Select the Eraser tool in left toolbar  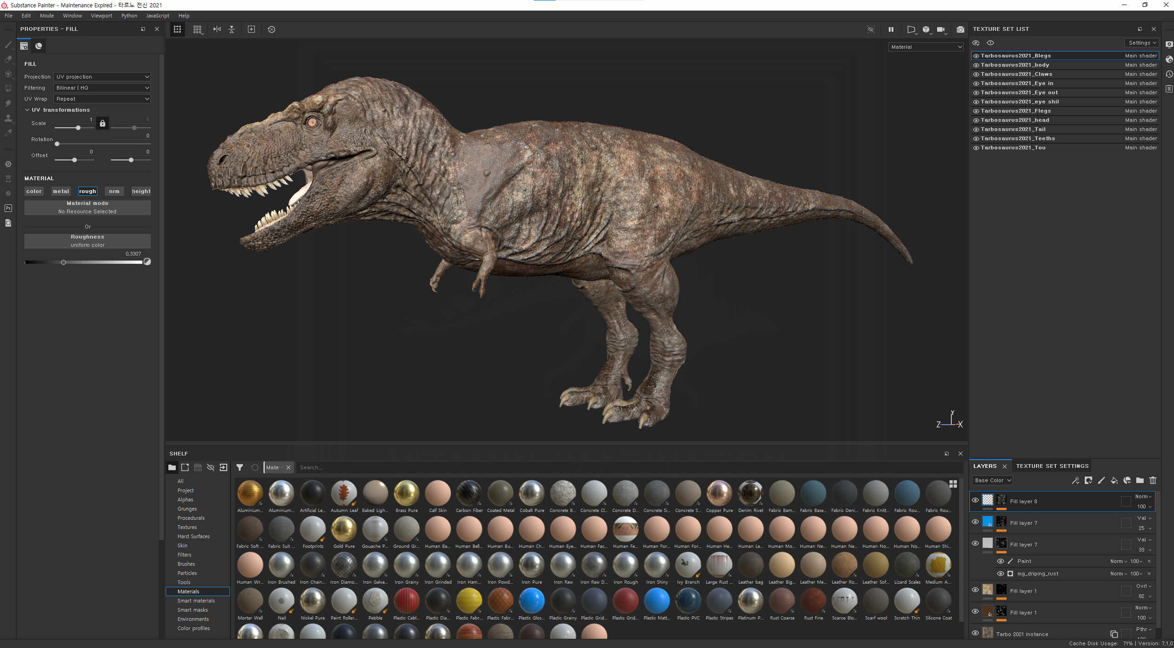tap(8, 59)
